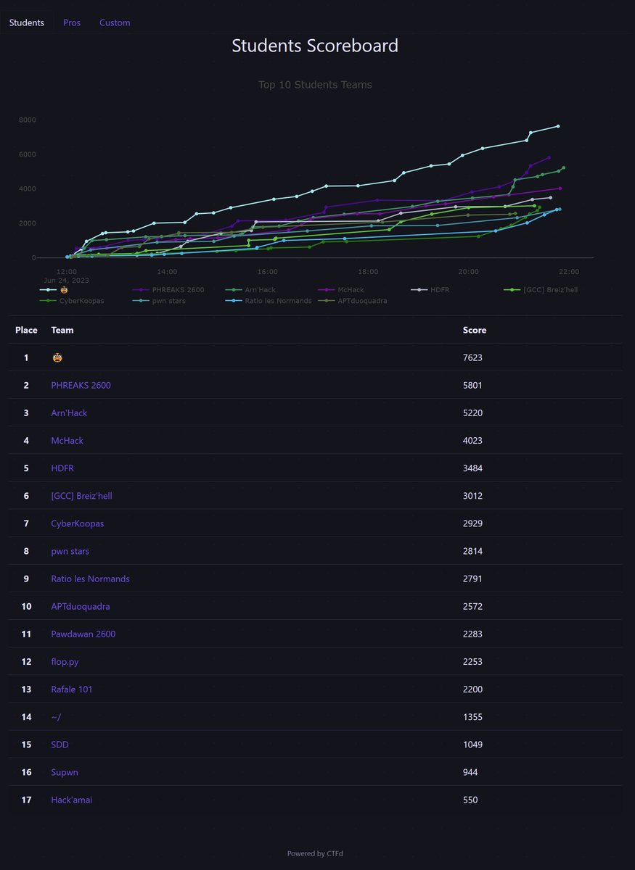Toggle CyberKoopas series in chart legend
The image size is (635, 870).
point(70,300)
